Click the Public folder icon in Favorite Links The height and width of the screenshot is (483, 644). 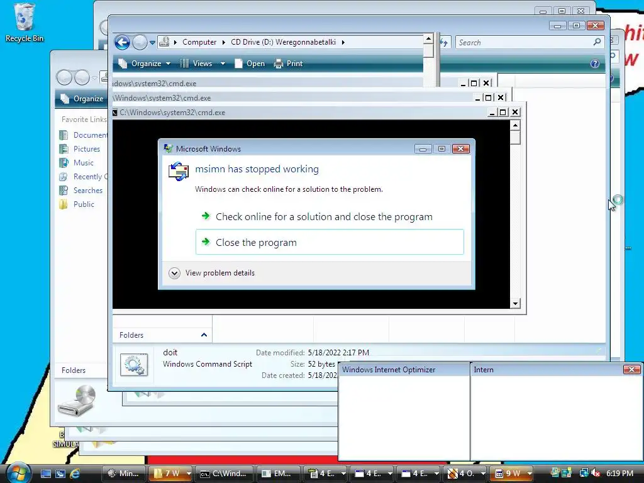pos(64,204)
